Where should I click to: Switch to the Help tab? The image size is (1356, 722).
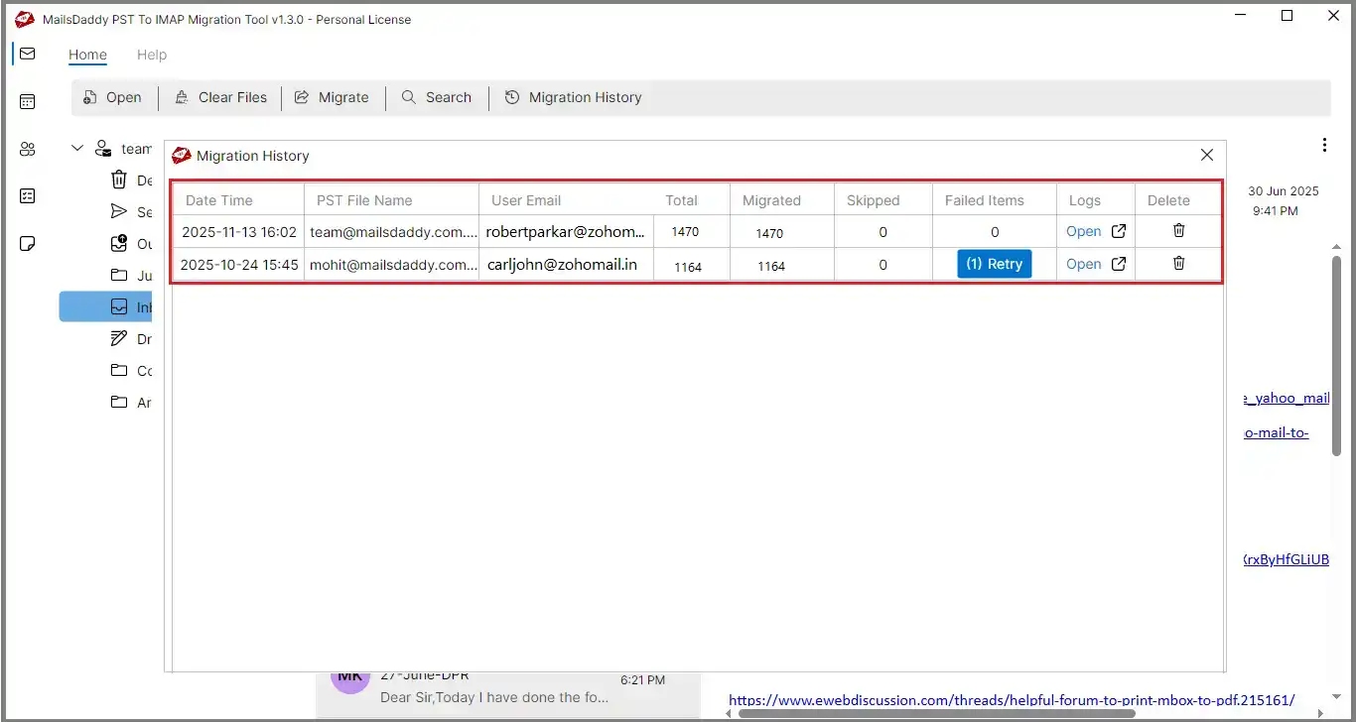click(152, 55)
